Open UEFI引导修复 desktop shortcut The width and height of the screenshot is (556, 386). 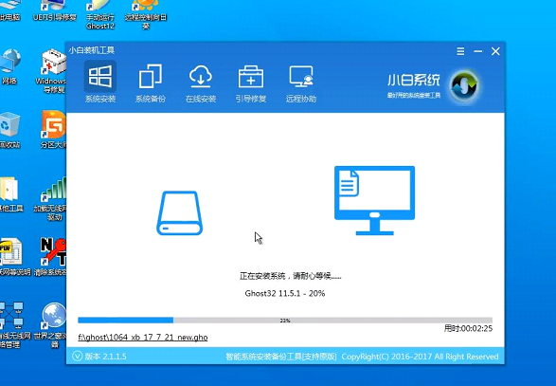coord(54,10)
